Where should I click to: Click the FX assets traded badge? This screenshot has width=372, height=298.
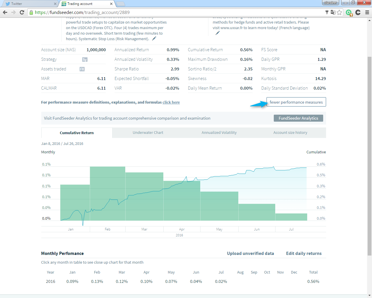(x=82, y=69)
